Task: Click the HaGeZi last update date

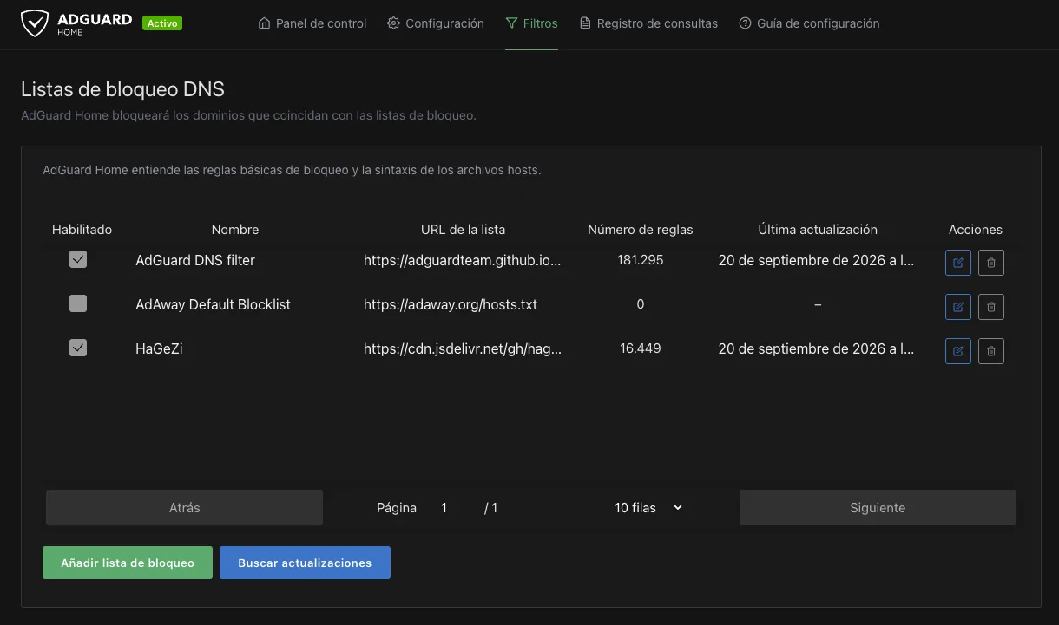Action: tap(817, 348)
